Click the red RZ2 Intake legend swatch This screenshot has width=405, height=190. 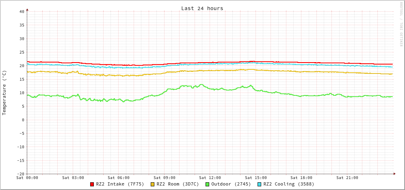[92, 184]
